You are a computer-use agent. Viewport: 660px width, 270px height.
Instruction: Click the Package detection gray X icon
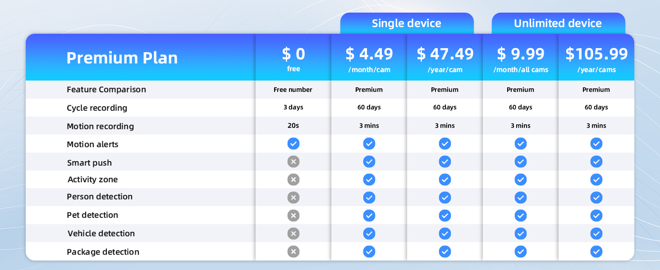[293, 252]
